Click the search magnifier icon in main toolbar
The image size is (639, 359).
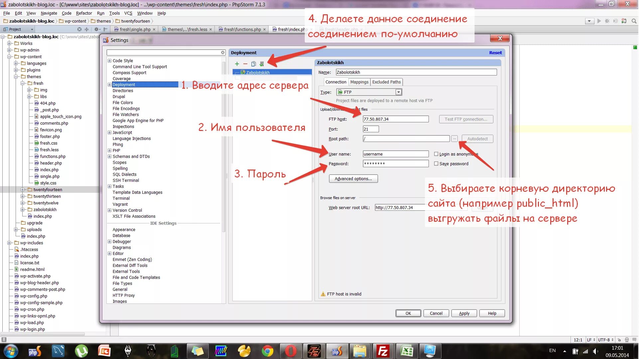click(x=634, y=21)
